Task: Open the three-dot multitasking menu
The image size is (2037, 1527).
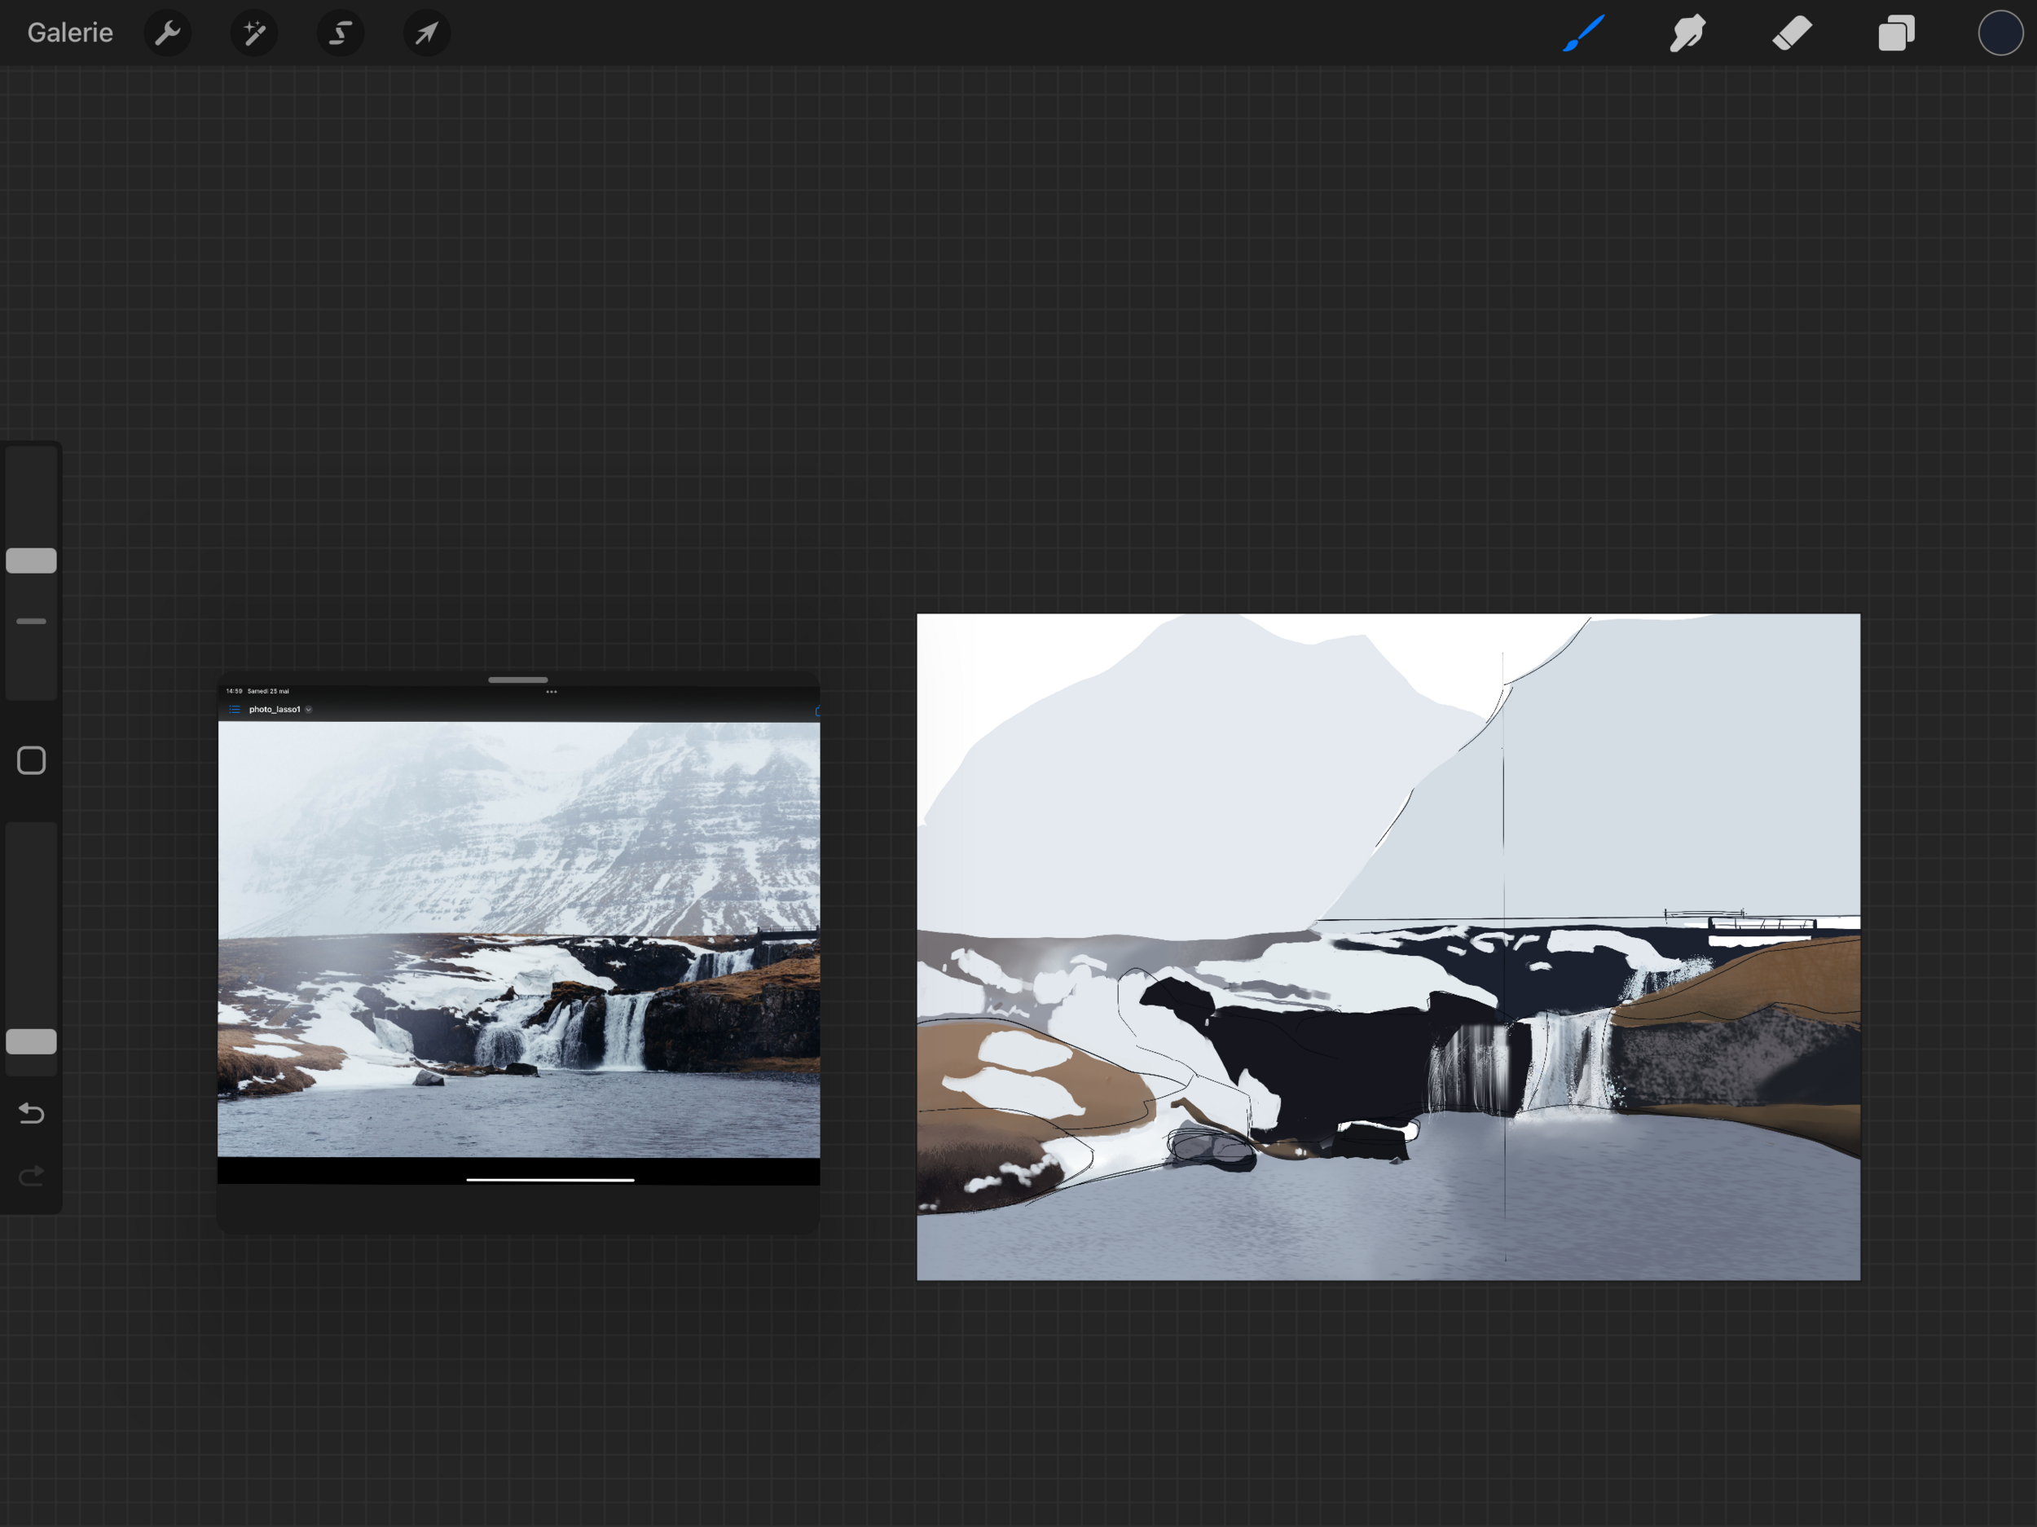Action: [x=552, y=692]
